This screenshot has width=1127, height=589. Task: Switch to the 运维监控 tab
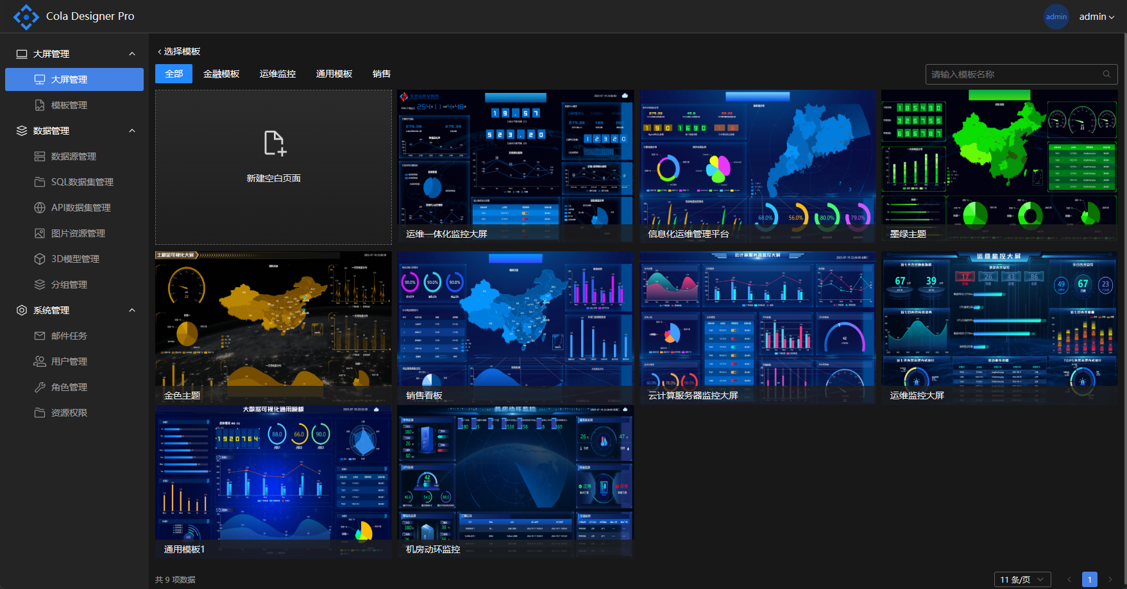[x=278, y=74]
